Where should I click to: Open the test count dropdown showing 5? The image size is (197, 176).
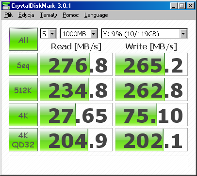coord(48,33)
